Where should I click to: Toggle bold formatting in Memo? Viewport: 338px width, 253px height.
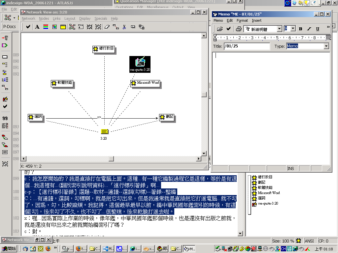(x=300, y=29)
